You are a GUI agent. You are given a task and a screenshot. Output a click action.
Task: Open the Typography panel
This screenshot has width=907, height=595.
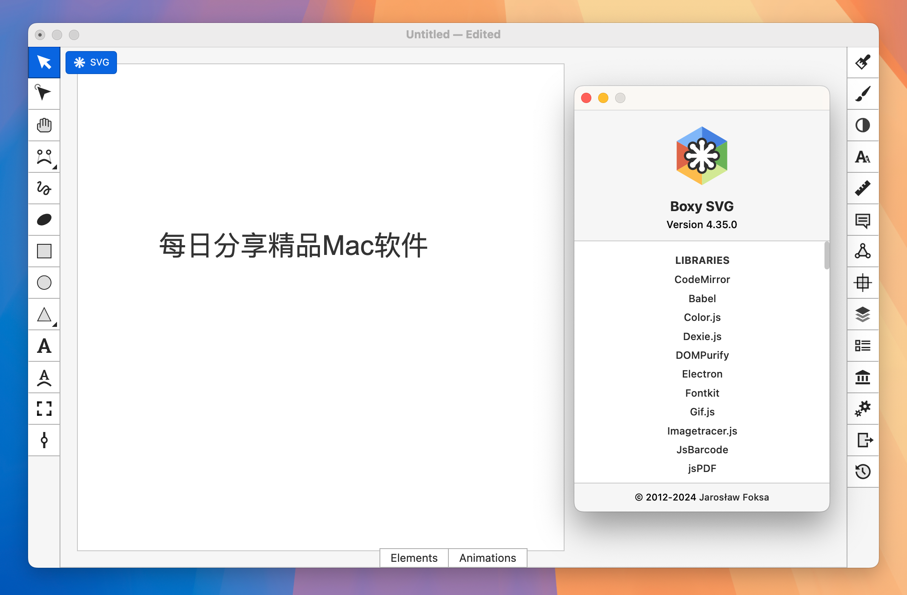(x=863, y=157)
